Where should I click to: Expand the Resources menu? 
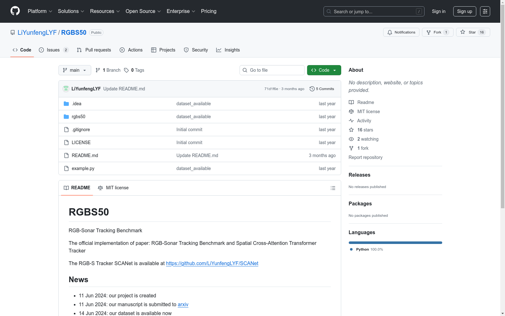(105, 11)
